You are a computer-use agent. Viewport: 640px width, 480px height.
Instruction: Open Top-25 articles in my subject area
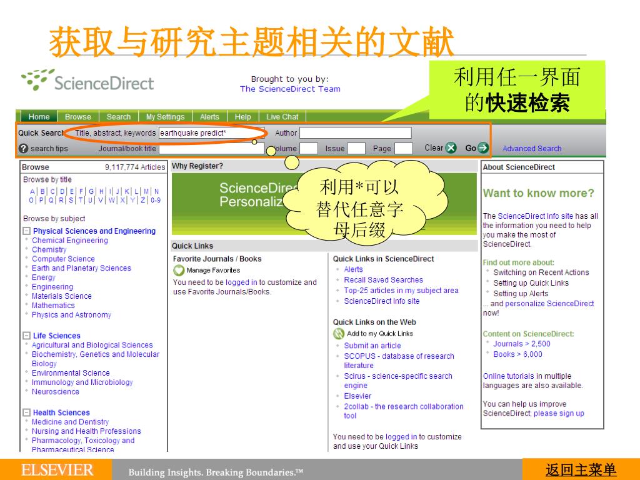tap(401, 291)
